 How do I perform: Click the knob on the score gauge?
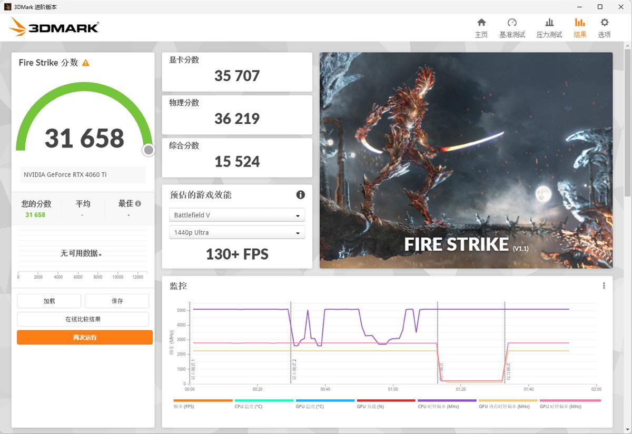pos(149,150)
